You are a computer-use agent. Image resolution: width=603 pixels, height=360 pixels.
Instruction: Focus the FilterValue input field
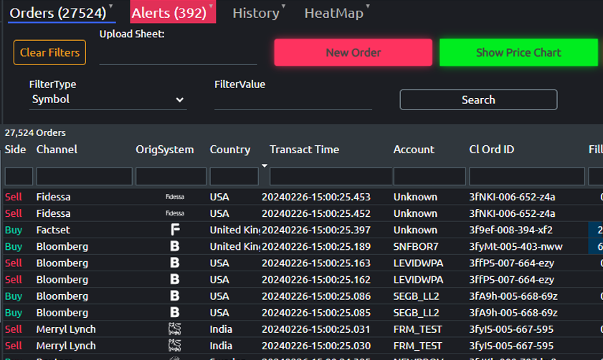tap(293, 100)
